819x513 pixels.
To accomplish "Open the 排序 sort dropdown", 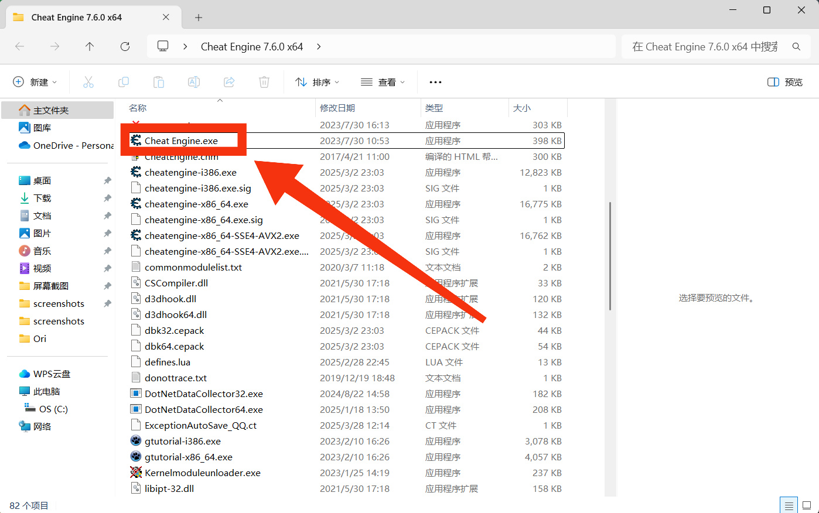I will click(x=318, y=82).
